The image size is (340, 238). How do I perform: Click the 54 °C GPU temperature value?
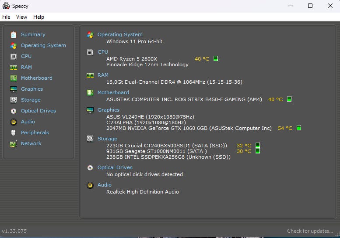pyautogui.click(x=285, y=128)
